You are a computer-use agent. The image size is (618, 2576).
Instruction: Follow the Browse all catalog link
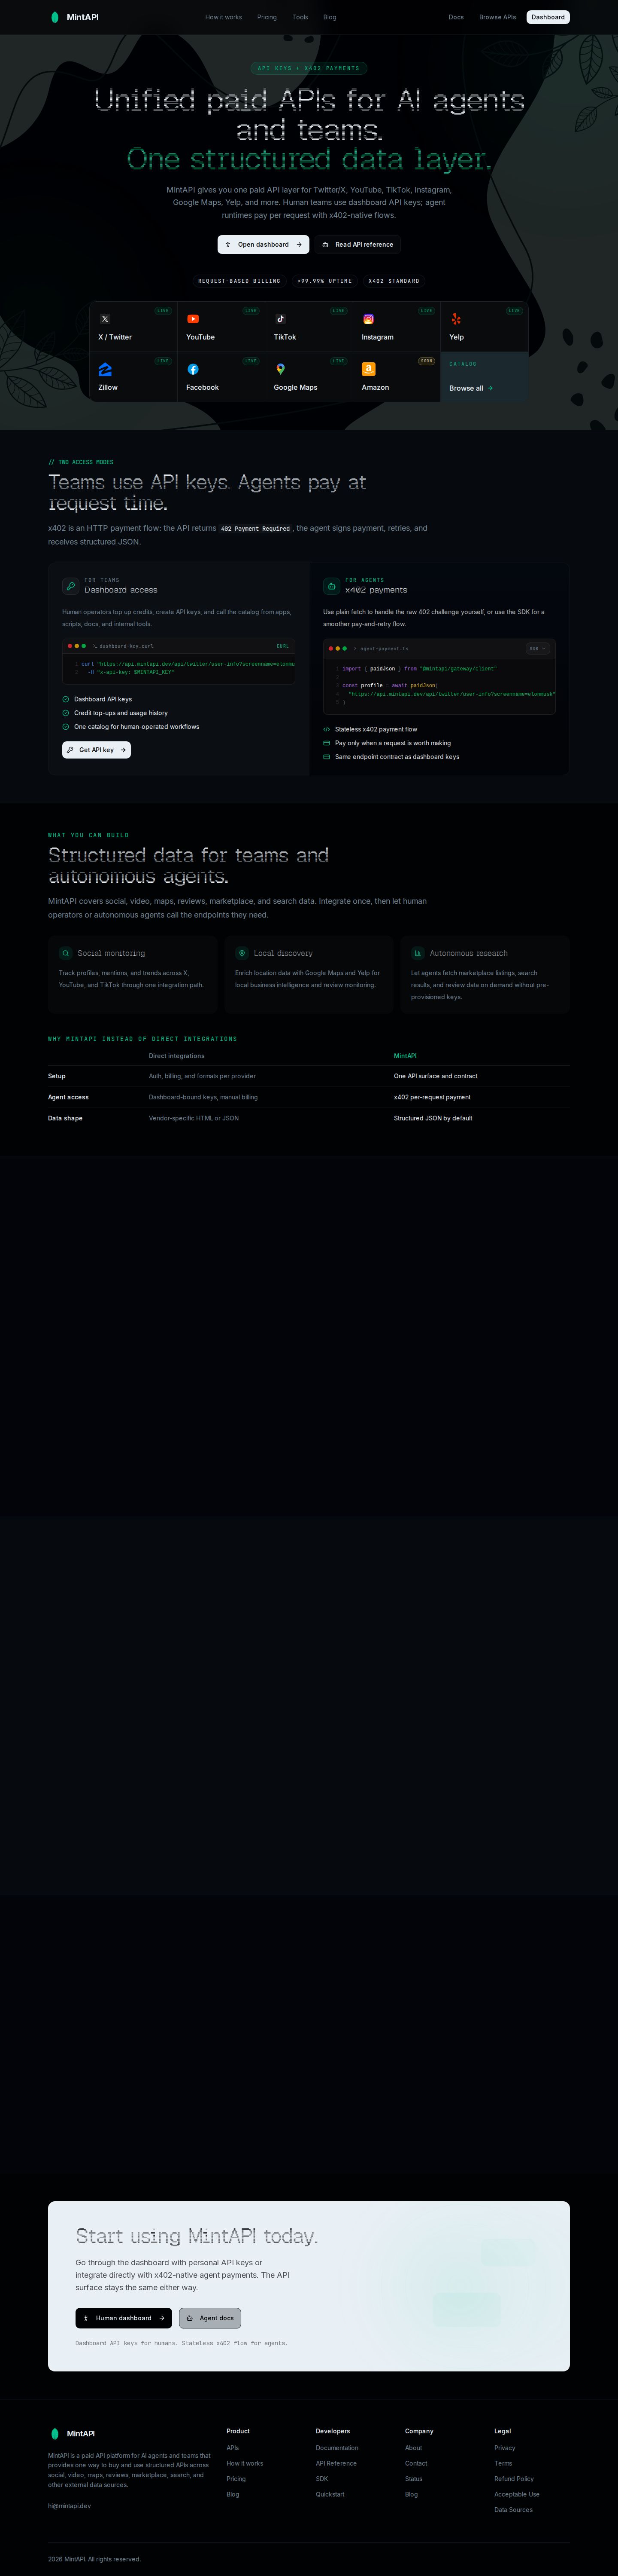coord(471,388)
